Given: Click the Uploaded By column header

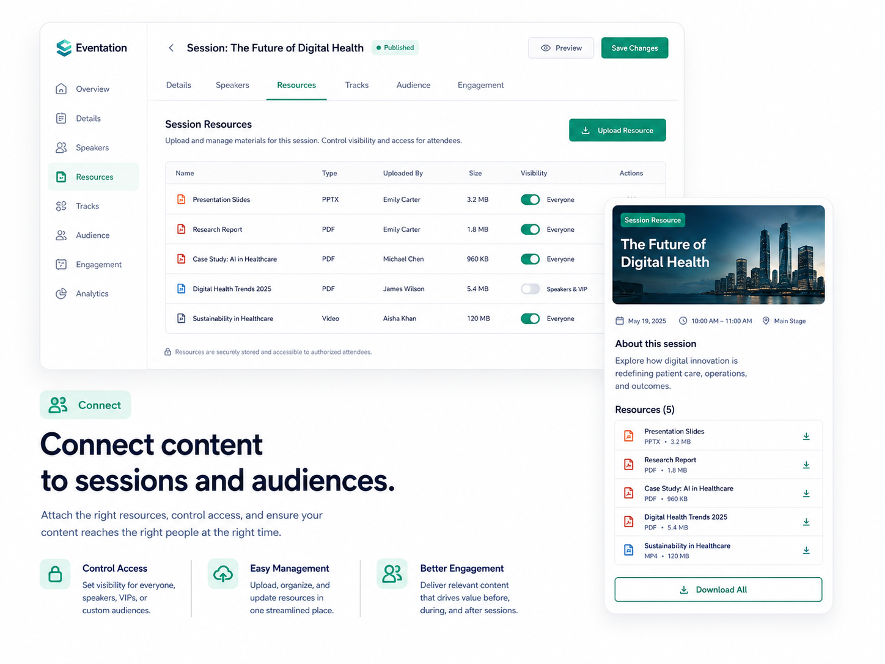Looking at the screenshot, I should click(x=403, y=174).
